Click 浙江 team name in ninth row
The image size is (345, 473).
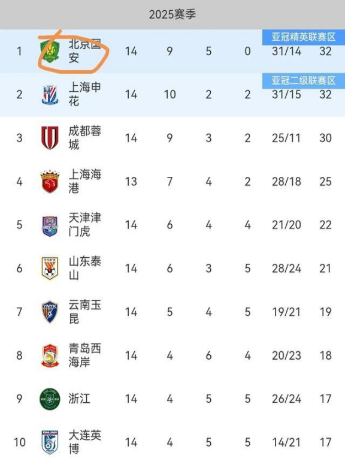point(79,399)
